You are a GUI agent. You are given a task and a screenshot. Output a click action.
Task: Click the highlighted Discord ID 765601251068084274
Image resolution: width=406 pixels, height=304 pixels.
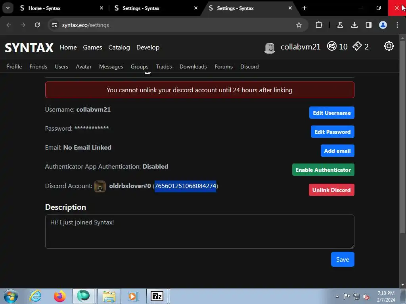pos(185,186)
